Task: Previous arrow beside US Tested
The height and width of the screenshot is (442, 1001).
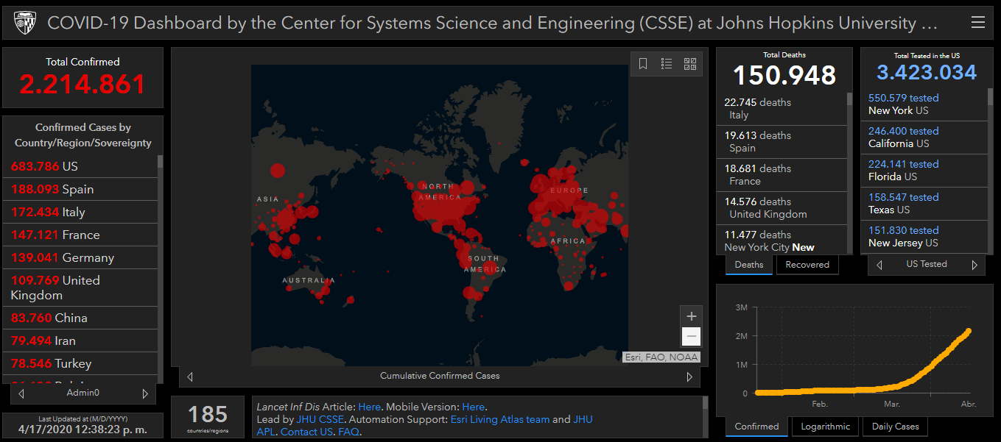Action: coord(879,265)
